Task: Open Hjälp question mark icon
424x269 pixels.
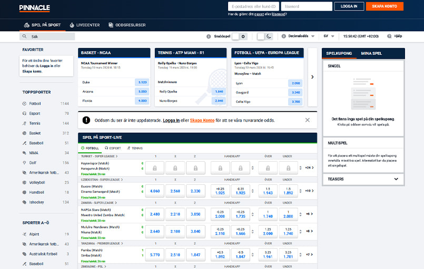Action: pyautogui.click(x=390, y=36)
